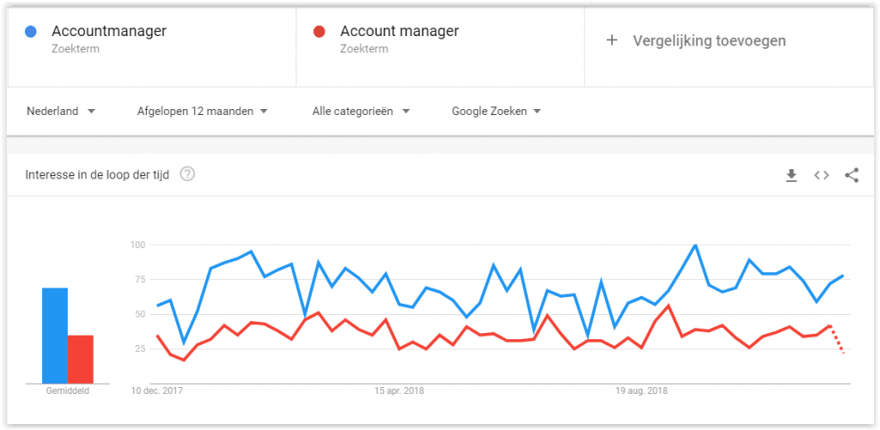The width and height of the screenshot is (880, 430).
Task: Download the interest over time chart
Action: click(x=791, y=175)
